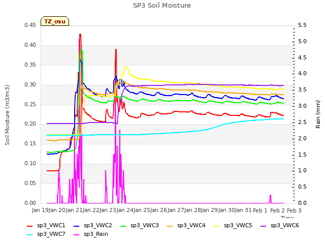Click the Jan 28 date tick label

coord(193,210)
